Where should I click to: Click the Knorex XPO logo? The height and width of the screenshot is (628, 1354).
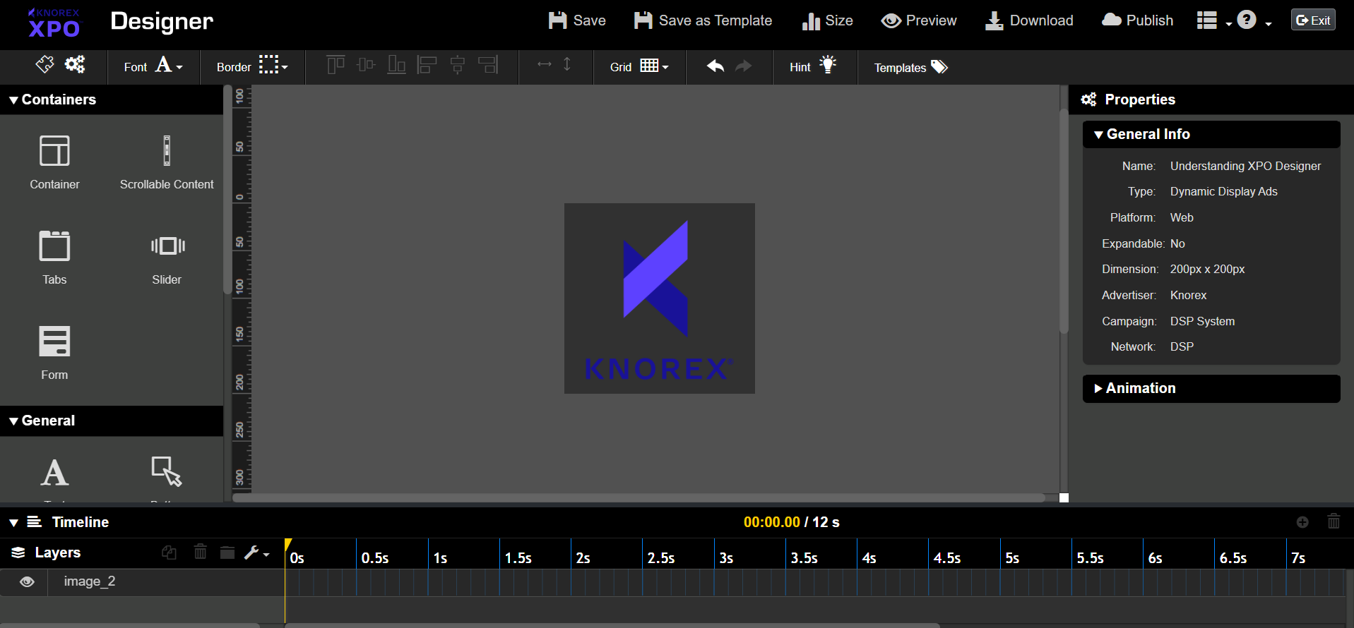click(54, 23)
